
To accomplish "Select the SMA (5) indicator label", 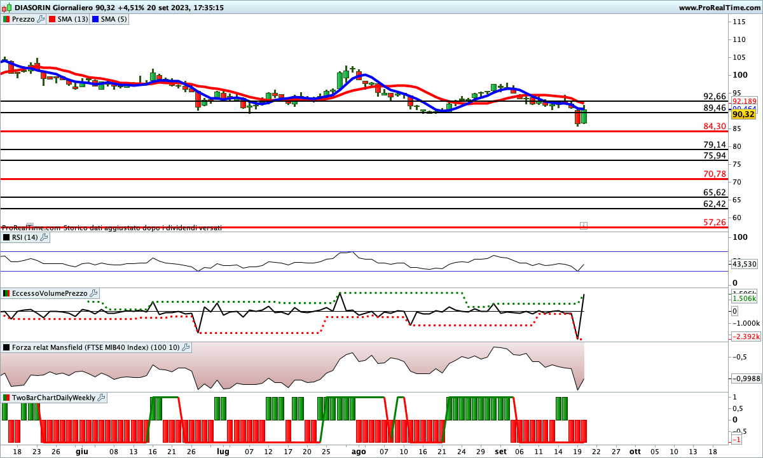I will 115,19.
